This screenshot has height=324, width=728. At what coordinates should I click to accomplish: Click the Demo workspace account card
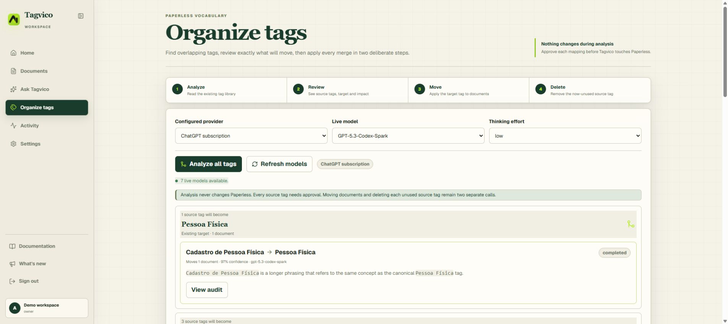47,308
